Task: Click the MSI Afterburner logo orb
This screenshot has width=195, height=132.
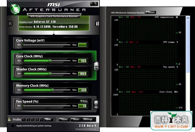Action: pos(15,9)
